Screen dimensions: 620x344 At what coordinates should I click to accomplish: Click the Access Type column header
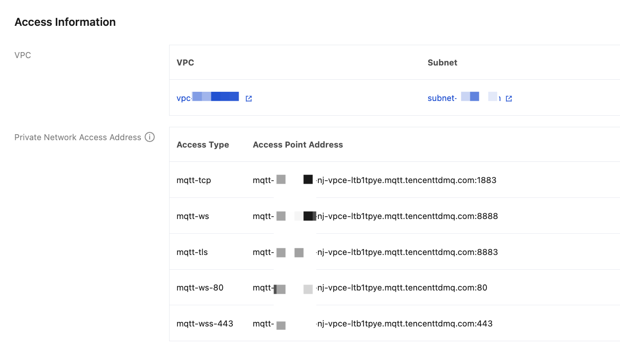[x=203, y=144]
